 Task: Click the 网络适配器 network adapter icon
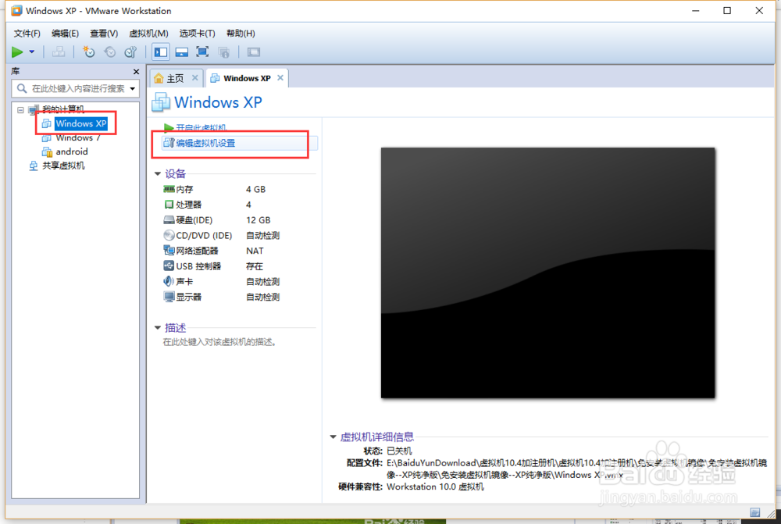[x=169, y=251]
